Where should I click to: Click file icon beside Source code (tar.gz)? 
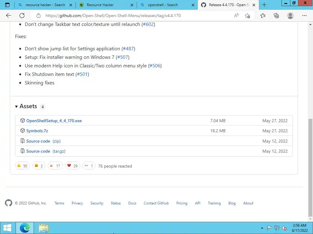click(22, 151)
